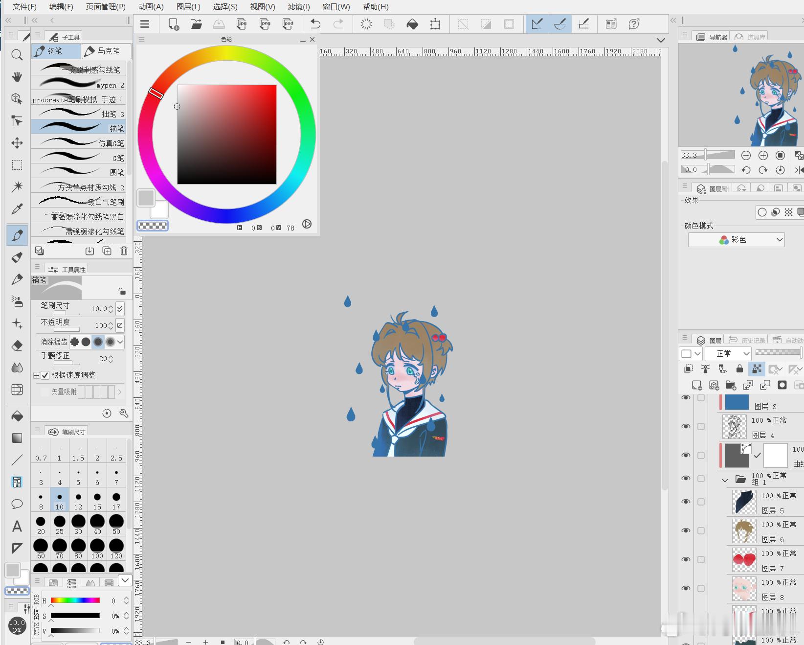Hide 图层 3 with eye icon
This screenshot has width=804, height=645.
686,398
